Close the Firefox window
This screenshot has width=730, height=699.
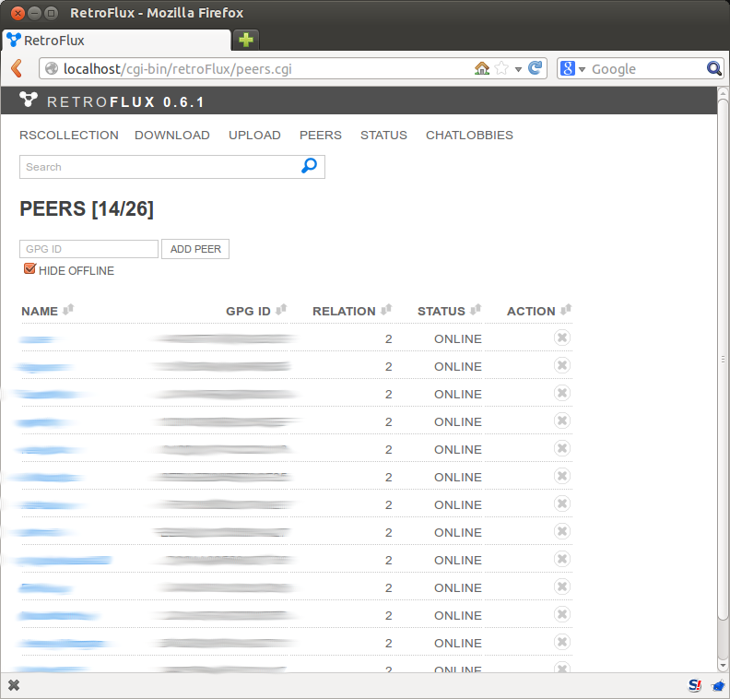pos(18,13)
